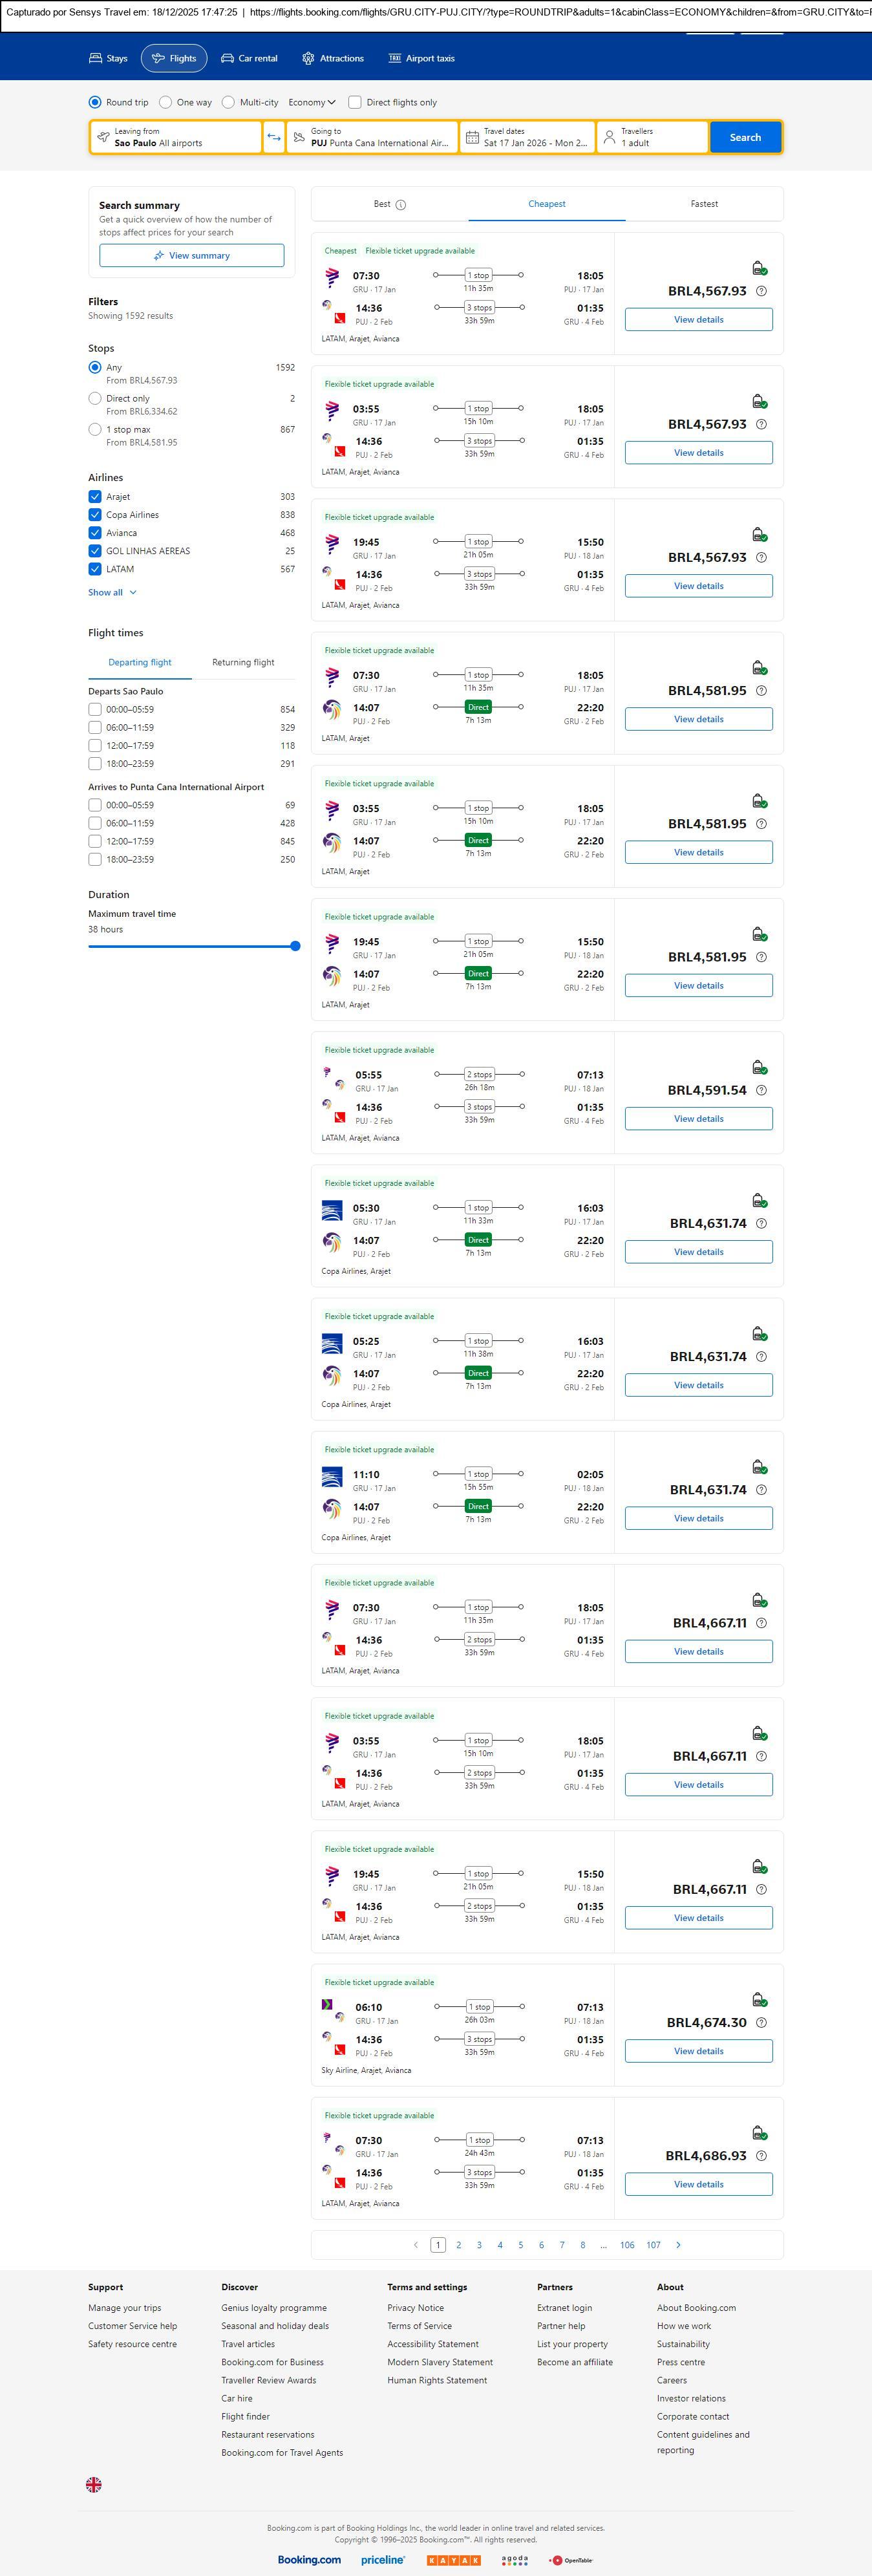This screenshot has height=2576, width=872.
Task: Click the help icon next to BRL4,591.54
Action: coord(761,1090)
